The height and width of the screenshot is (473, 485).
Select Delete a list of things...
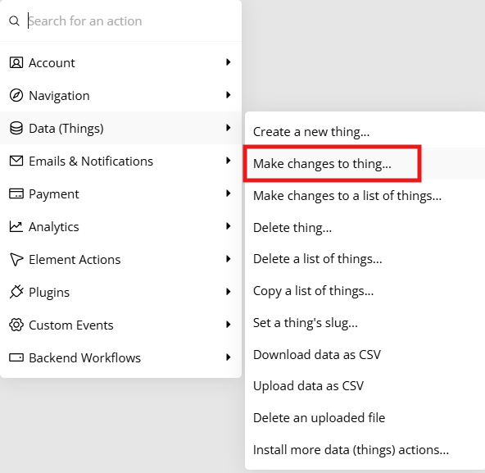(318, 259)
